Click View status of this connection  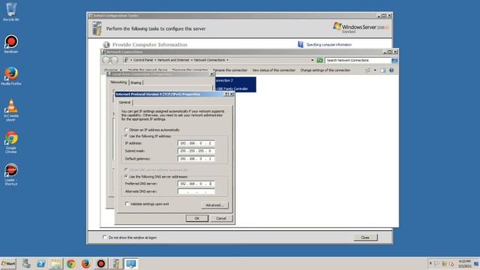pos(274,70)
